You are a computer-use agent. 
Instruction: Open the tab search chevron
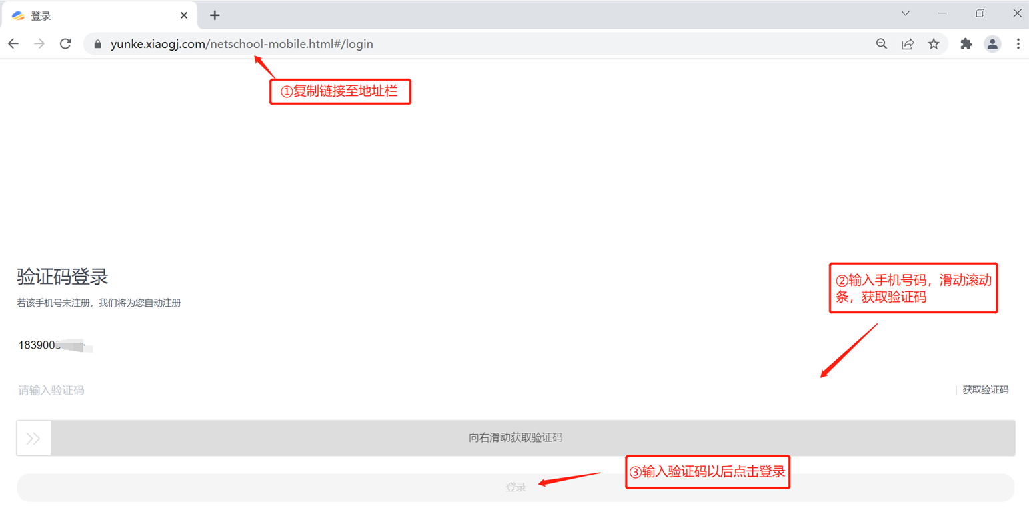(x=906, y=13)
